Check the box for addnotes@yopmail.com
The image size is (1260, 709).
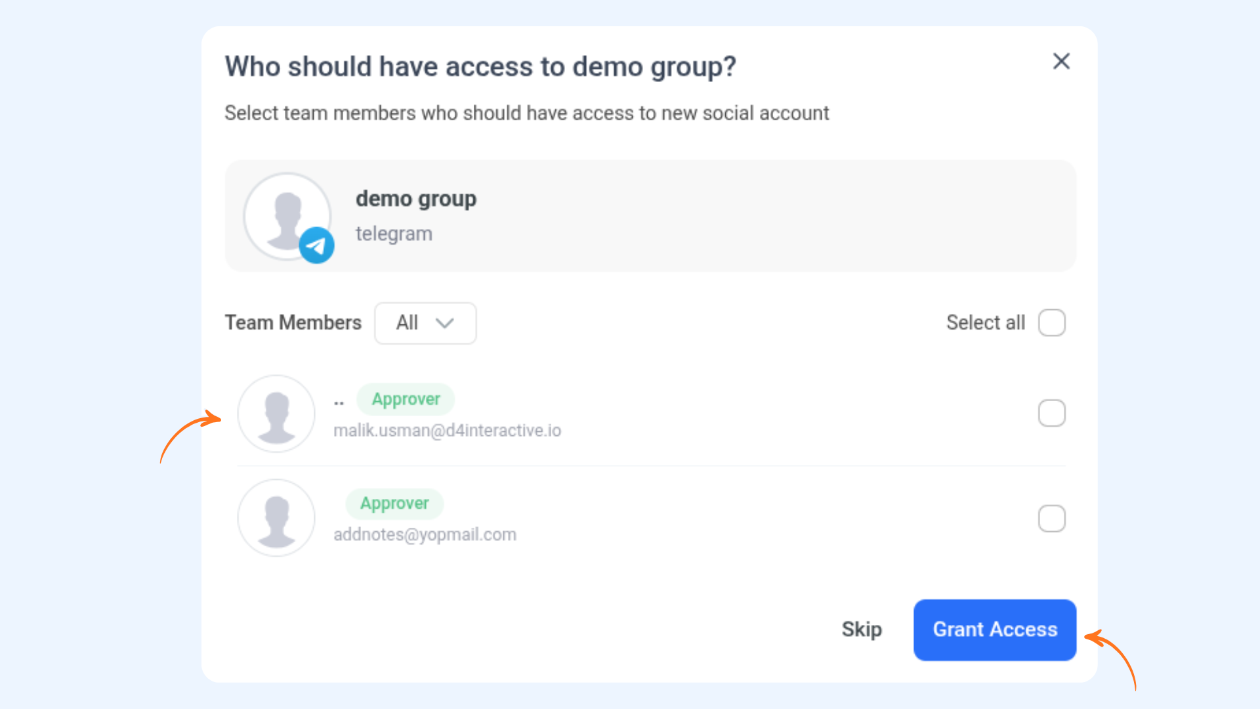1051,519
